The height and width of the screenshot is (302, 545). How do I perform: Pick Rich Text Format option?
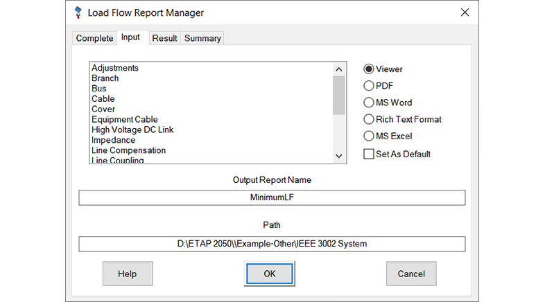click(369, 119)
